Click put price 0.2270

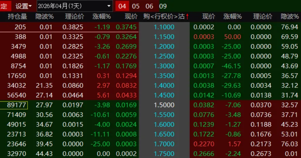point(204,144)
